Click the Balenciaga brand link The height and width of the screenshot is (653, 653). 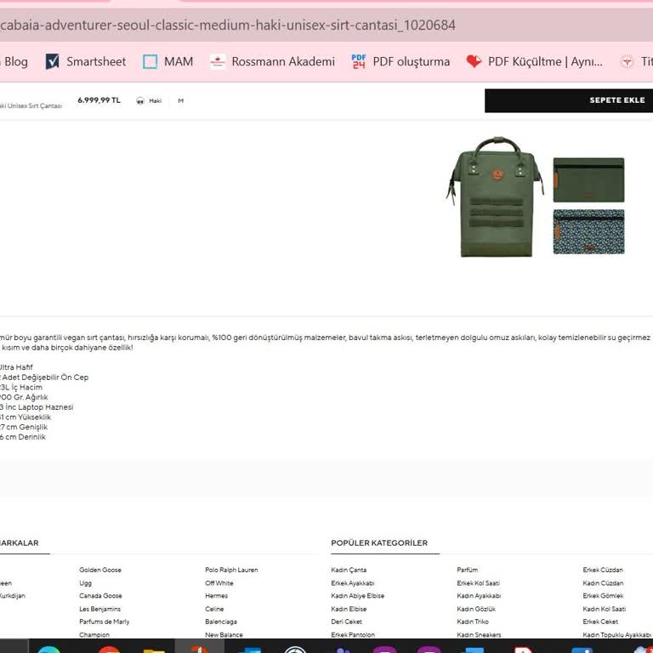click(x=221, y=622)
